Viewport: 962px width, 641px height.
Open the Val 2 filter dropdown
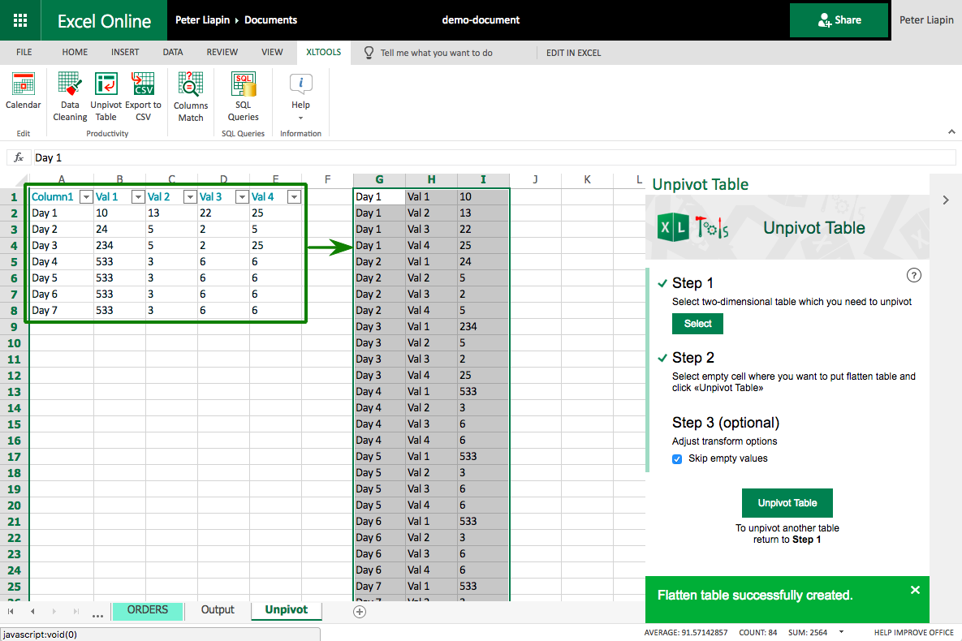point(190,197)
